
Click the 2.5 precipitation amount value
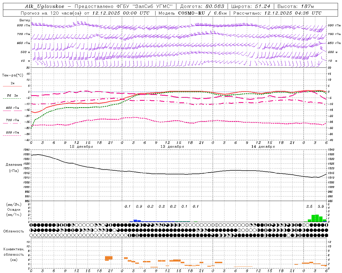[x=309, y=207]
